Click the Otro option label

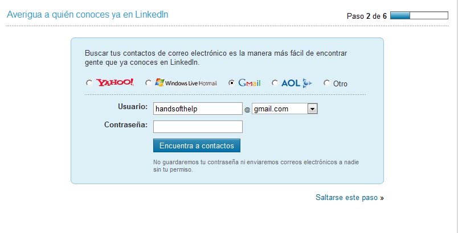(x=340, y=84)
